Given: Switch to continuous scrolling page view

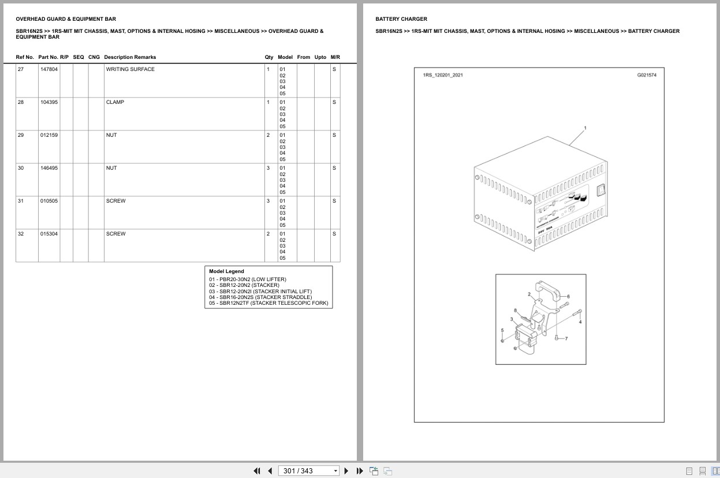Looking at the screenshot, I should [702, 471].
